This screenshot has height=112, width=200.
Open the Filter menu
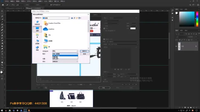(40, 1)
